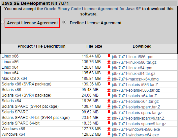Click red download arrow for linux-i586.rpm

pyautogui.click(x=109, y=56)
